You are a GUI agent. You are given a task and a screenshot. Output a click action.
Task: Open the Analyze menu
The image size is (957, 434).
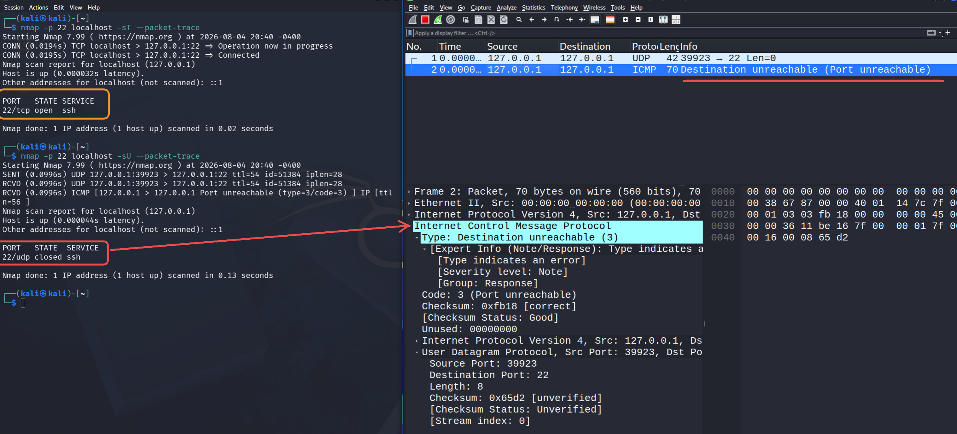507,8
